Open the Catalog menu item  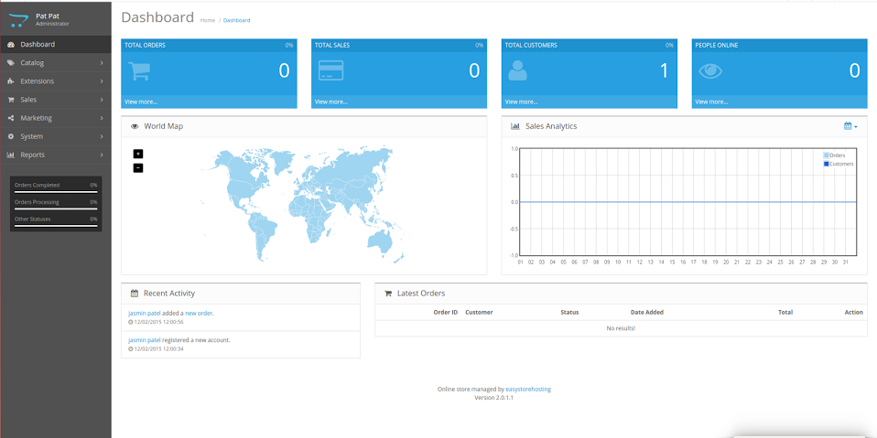click(56, 63)
